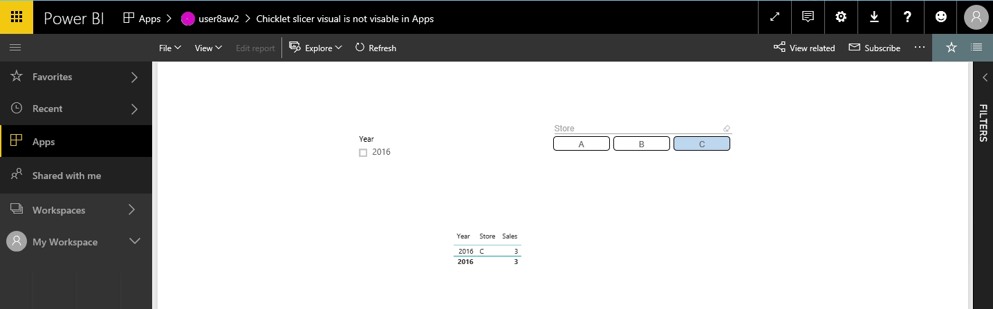This screenshot has width=993, height=309.
Task: Favorite this report with star
Action: pyautogui.click(x=951, y=48)
